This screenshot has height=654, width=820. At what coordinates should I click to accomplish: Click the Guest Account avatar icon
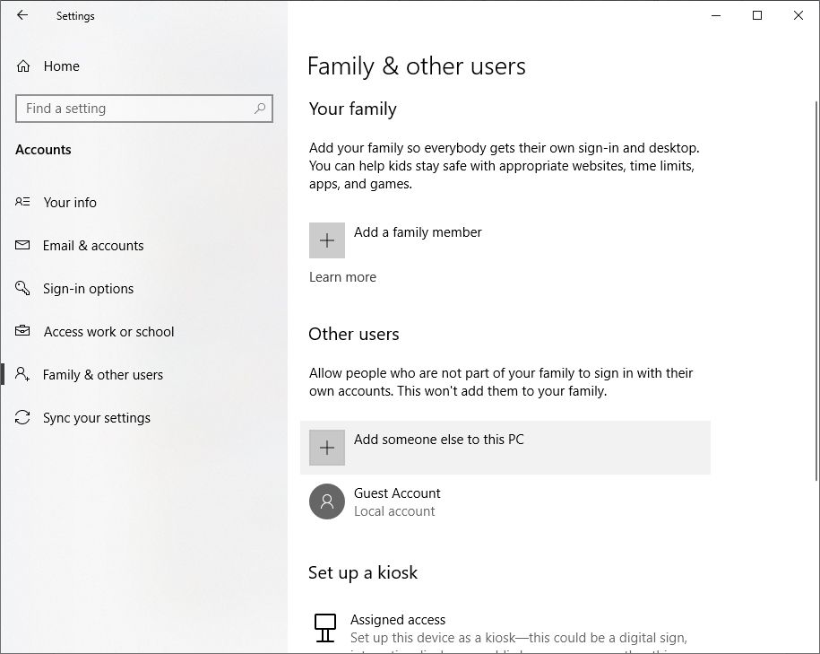[x=327, y=501]
